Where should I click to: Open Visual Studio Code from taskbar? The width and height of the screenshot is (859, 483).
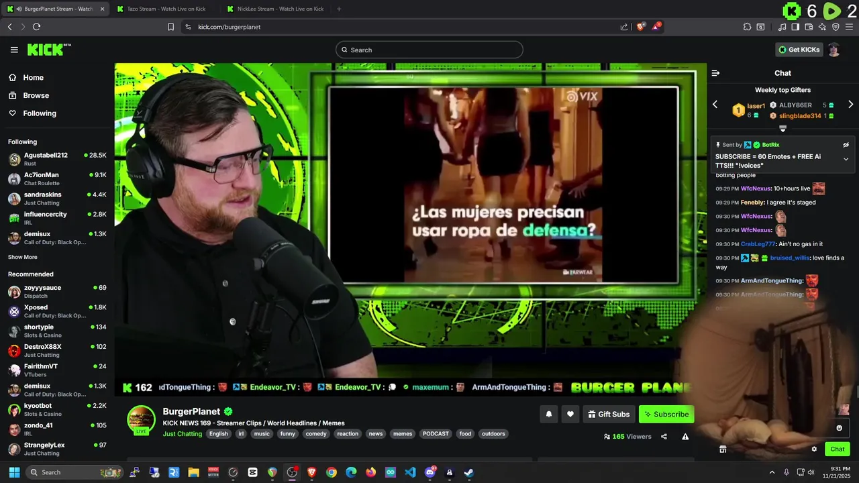click(x=410, y=472)
